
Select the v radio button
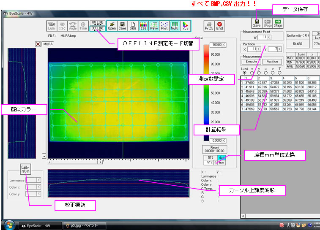(x=273, y=73)
